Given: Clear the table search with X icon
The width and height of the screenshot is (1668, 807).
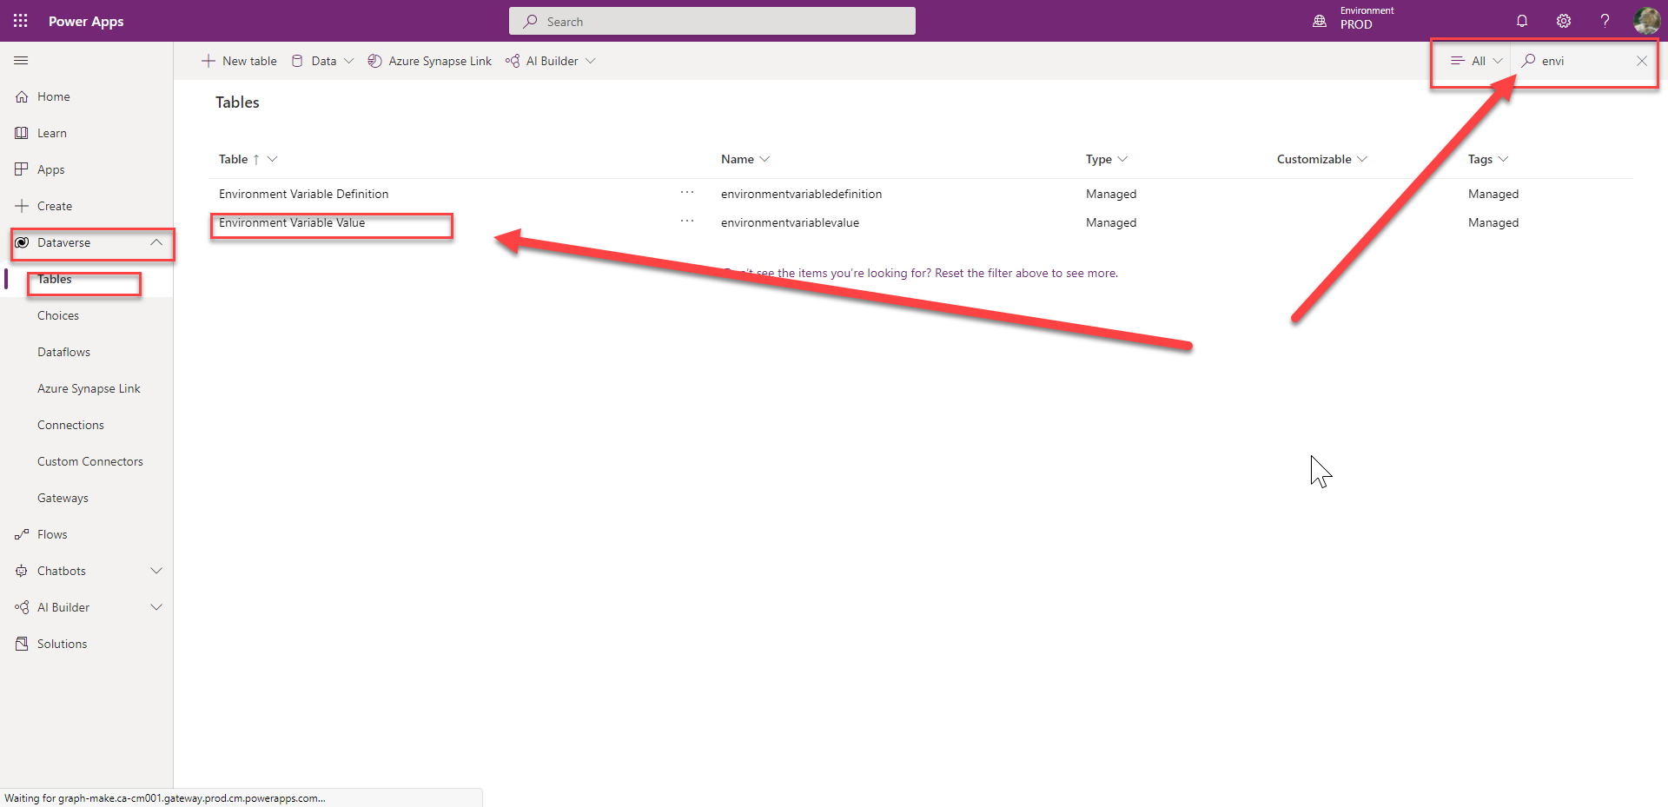Looking at the screenshot, I should coord(1641,61).
